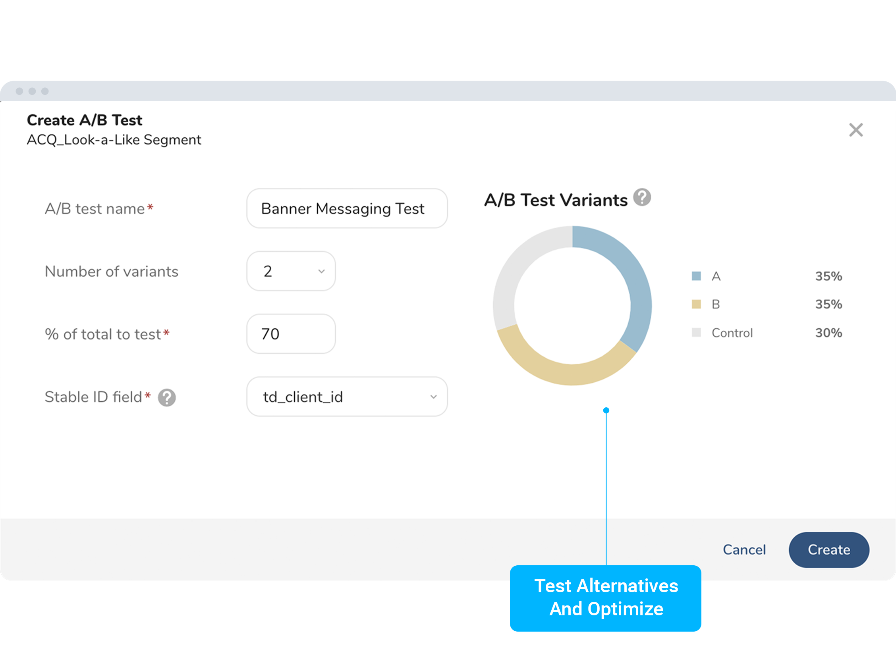Expand the Stable ID field dropdown
896x659 pixels.
[x=347, y=397]
